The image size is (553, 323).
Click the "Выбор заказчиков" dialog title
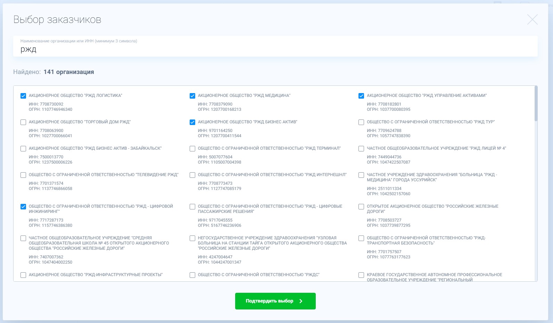[x=57, y=19]
